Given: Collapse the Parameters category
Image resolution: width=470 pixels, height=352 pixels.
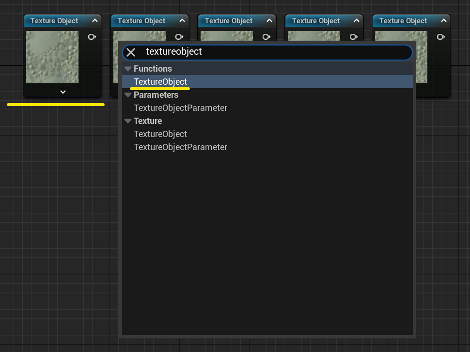Looking at the screenshot, I should click(x=128, y=95).
